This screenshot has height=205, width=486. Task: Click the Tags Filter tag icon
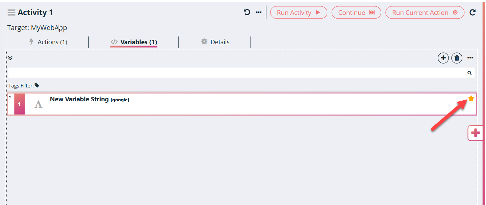(37, 86)
